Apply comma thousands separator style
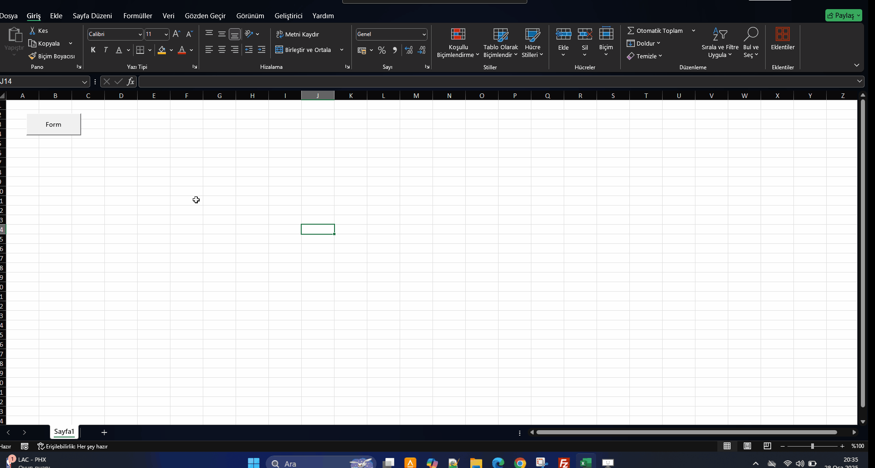Screen dimensions: 875x468 [x=395, y=50]
